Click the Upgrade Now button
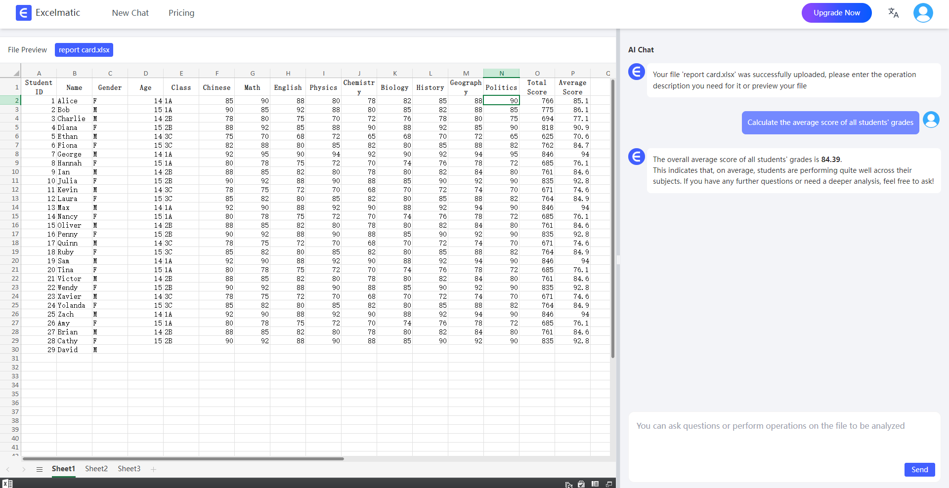949x488 pixels. coord(836,12)
